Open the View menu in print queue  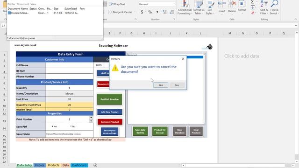point(33,4)
